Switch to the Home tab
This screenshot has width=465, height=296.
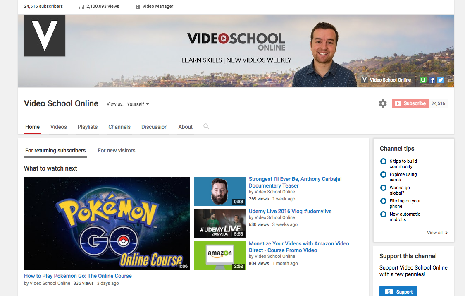coord(32,127)
